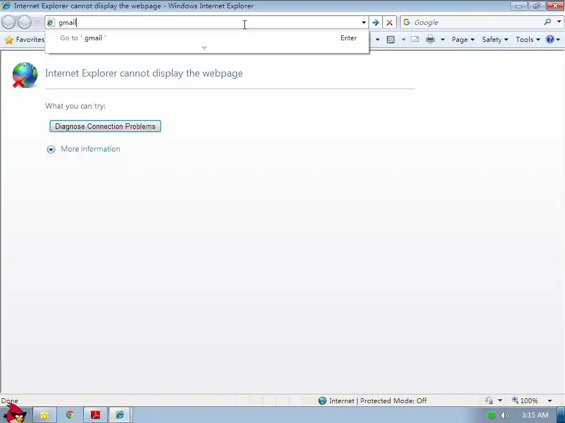Click the Print icon in command bar
565x423 pixels.
[x=430, y=40]
